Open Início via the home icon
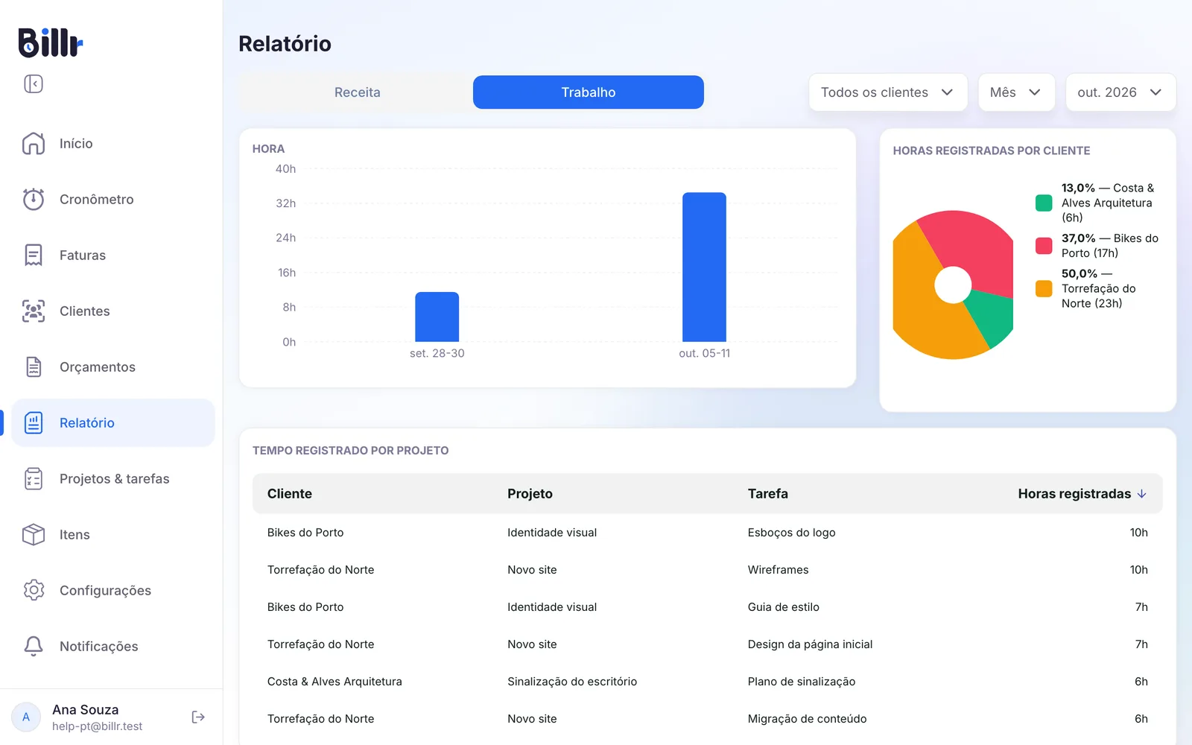 point(34,143)
